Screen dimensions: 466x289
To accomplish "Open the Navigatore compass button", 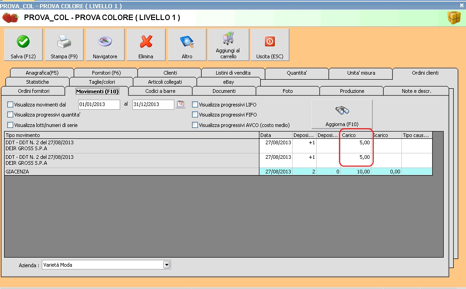I will point(105,45).
